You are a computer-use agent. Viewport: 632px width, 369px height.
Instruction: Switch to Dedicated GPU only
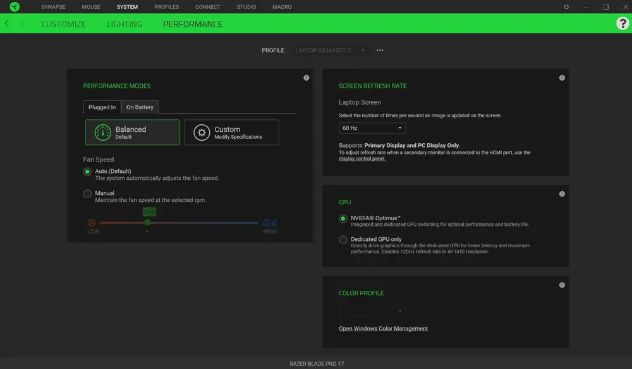click(343, 239)
